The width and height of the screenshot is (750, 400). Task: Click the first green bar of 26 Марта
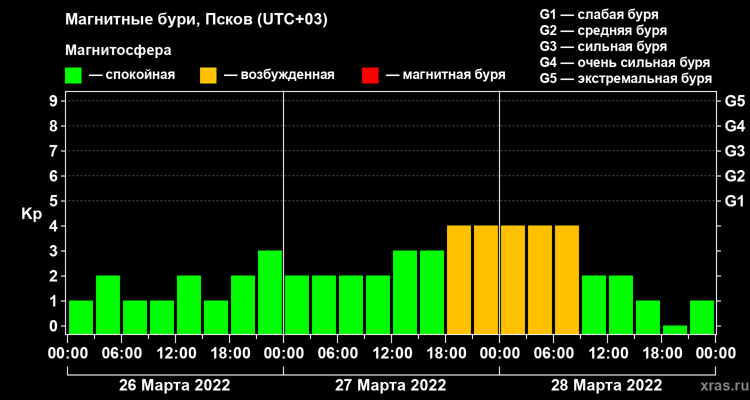point(81,317)
